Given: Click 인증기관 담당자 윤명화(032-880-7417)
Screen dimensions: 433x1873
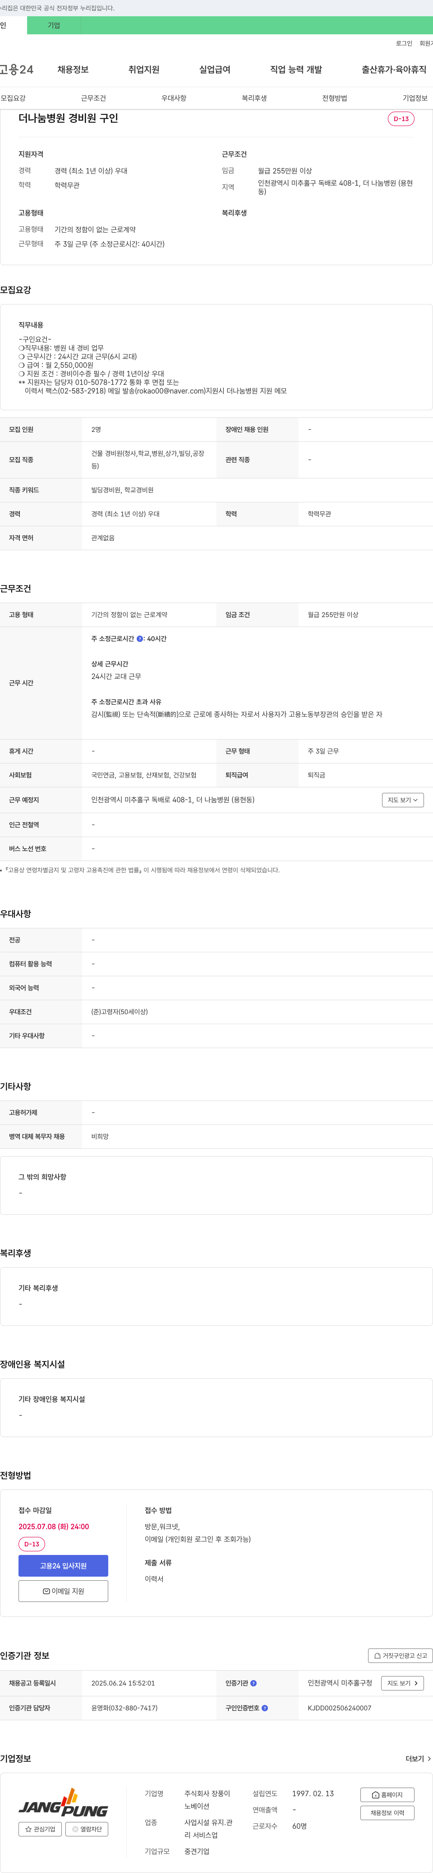Looking at the screenshot, I should [124, 1708].
